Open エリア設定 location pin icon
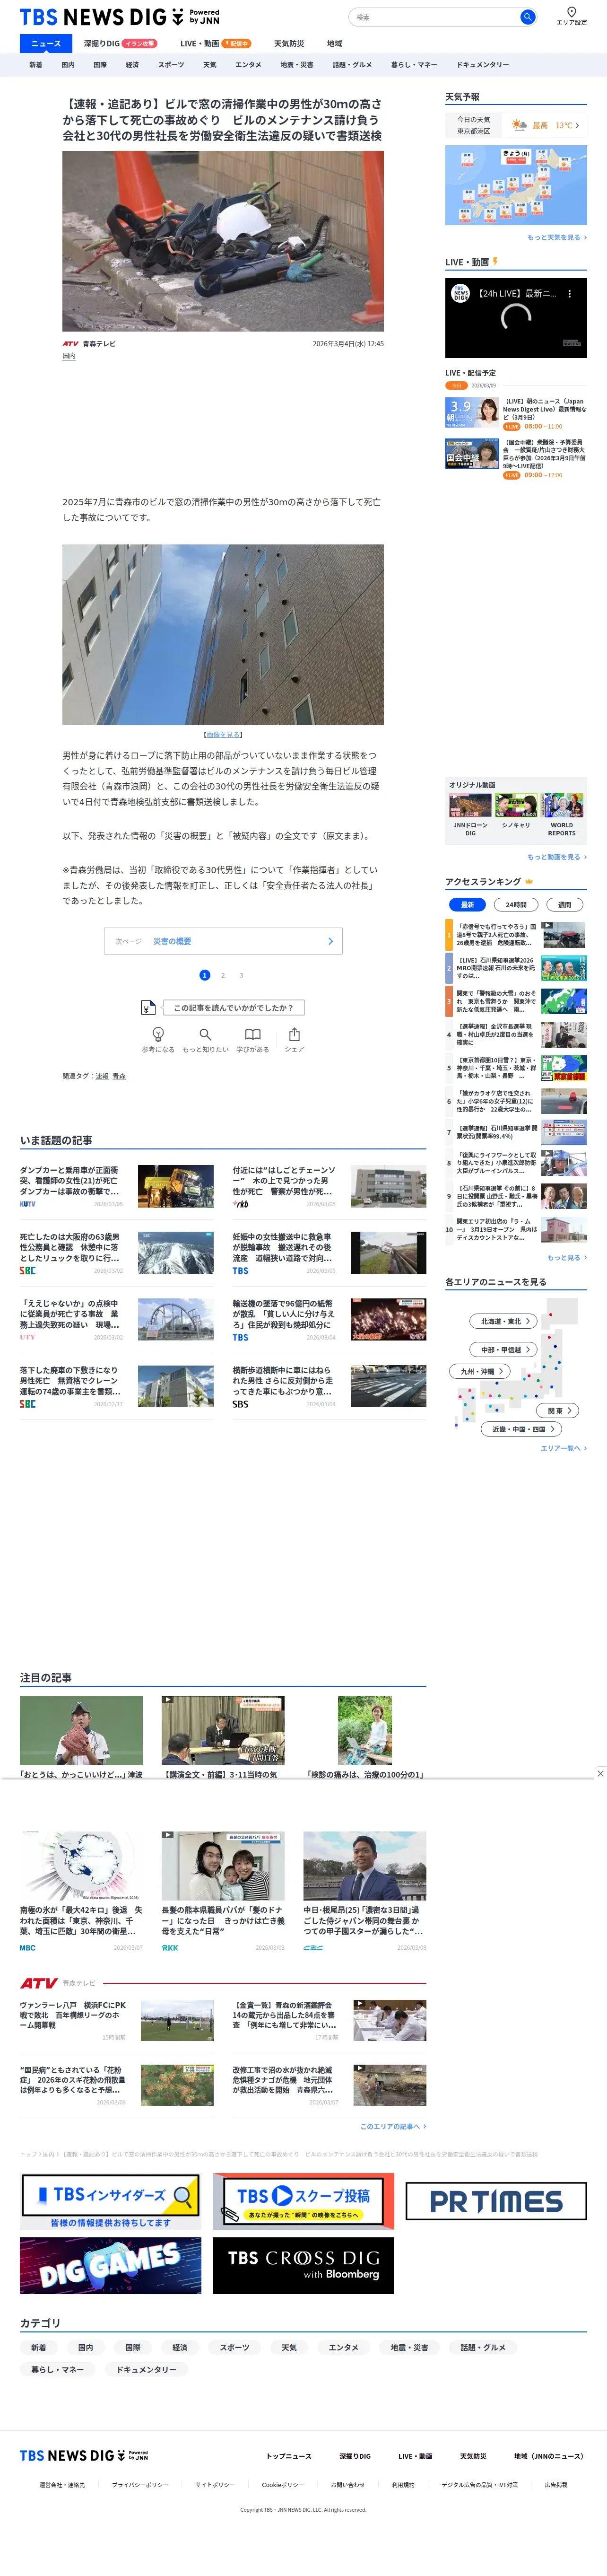 (572, 13)
